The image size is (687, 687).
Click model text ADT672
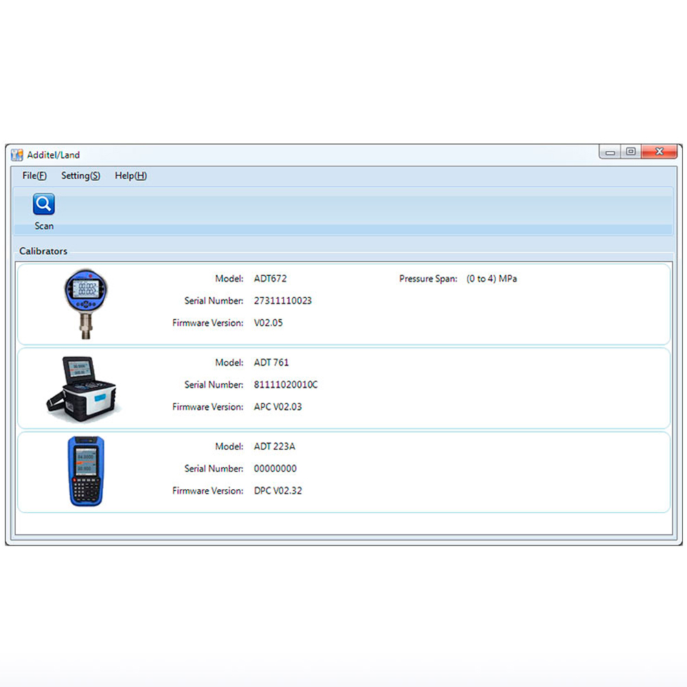coord(270,279)
